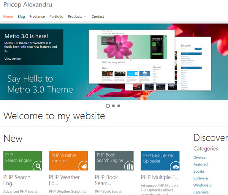Click the magnifier icon on PHP Search Engine tile
Image resolution: width=228 pixels, height=195 pixels.
click(38, 166)
